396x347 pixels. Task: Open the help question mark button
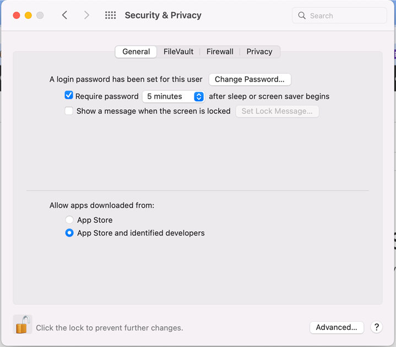(377, 327)
